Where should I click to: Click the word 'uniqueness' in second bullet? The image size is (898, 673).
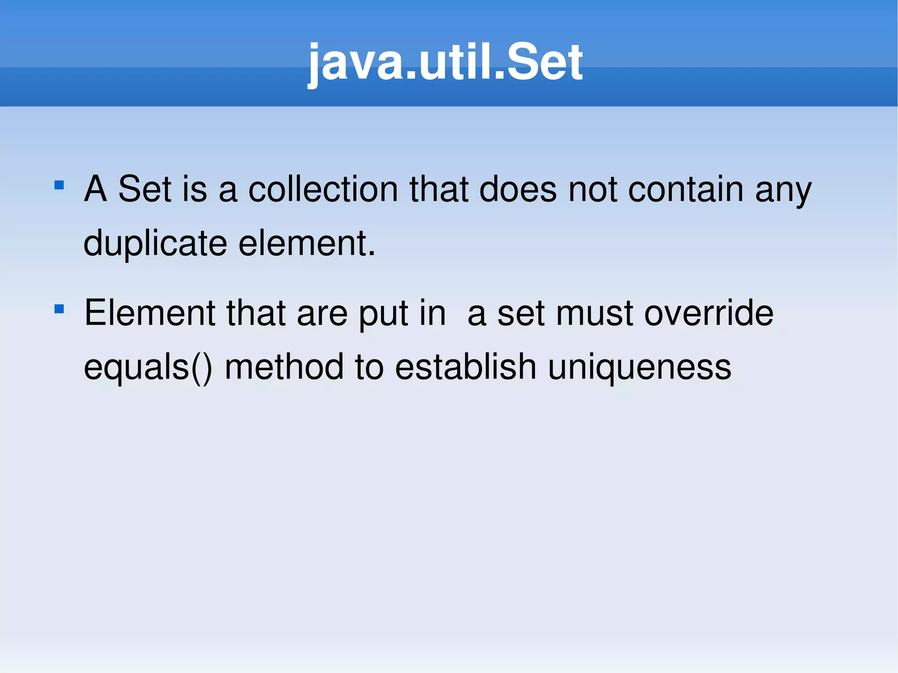pos(640,368)
